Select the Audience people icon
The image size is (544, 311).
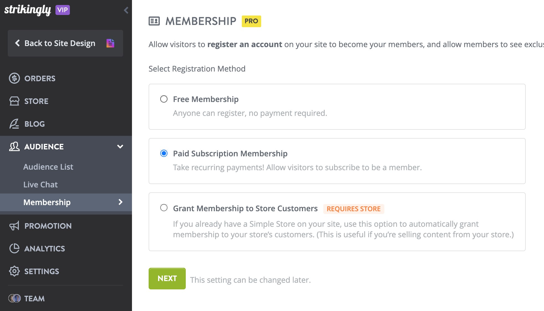15,146
